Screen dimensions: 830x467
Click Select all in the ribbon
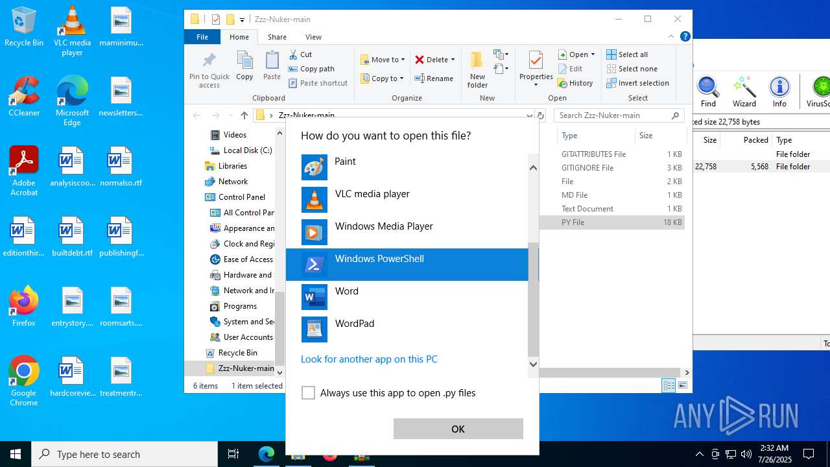(x=627, y=54)
